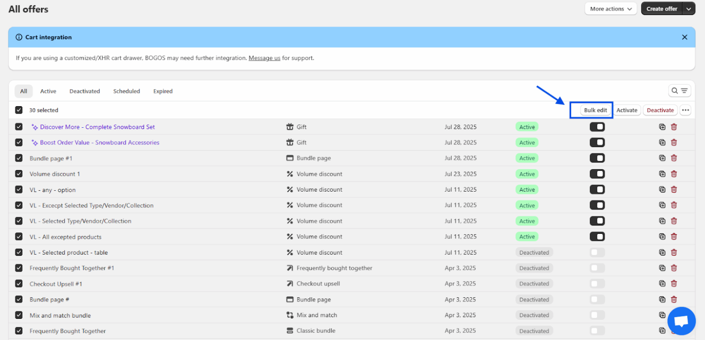Turn off the VL - All excepted products toggle
The height and width of the screenshot is (340, 705).
[597, 237]
